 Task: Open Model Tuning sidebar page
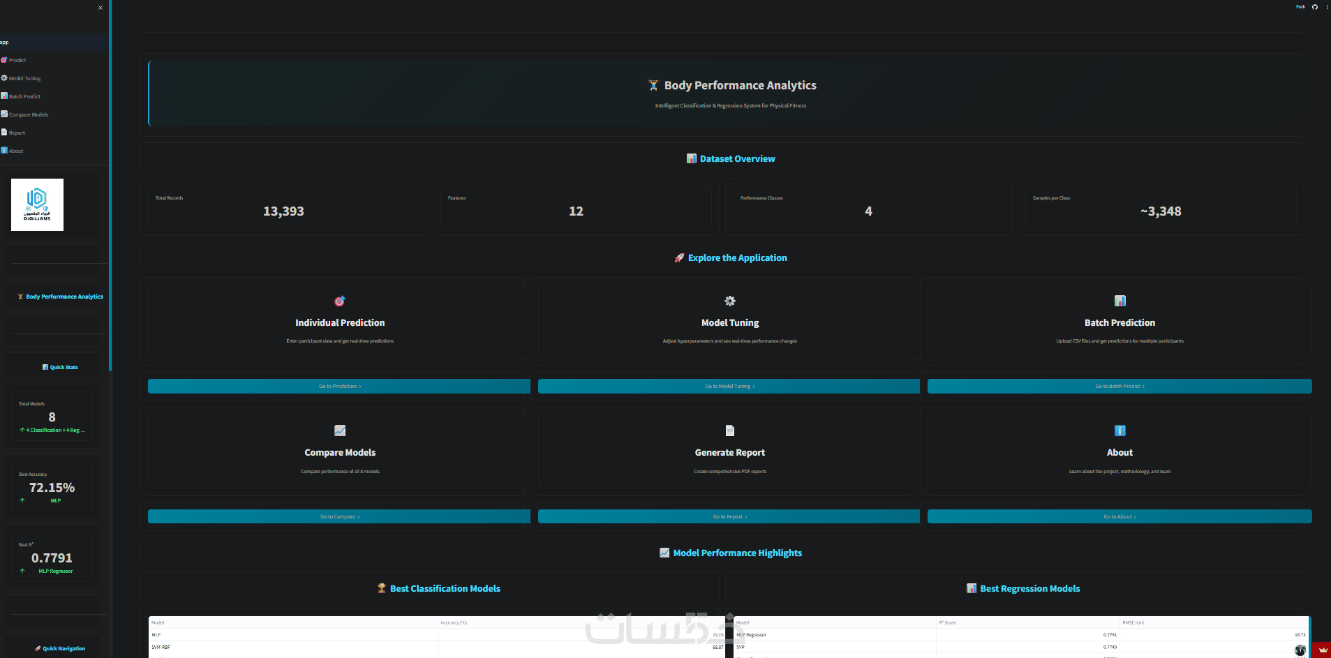coord(21,78)
